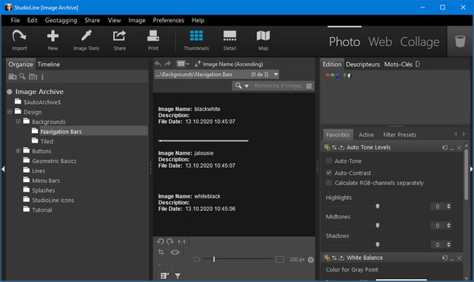The image size is (474, 282).
Task: Open the recycle bin in the top corner
Action: click(x=460, y=41)
